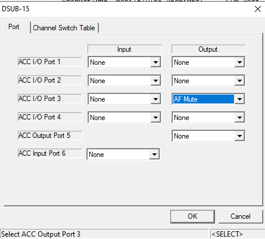This screenshot has height=239, width=265.
Task: Click the Output column header
Action: click(208, 49)
